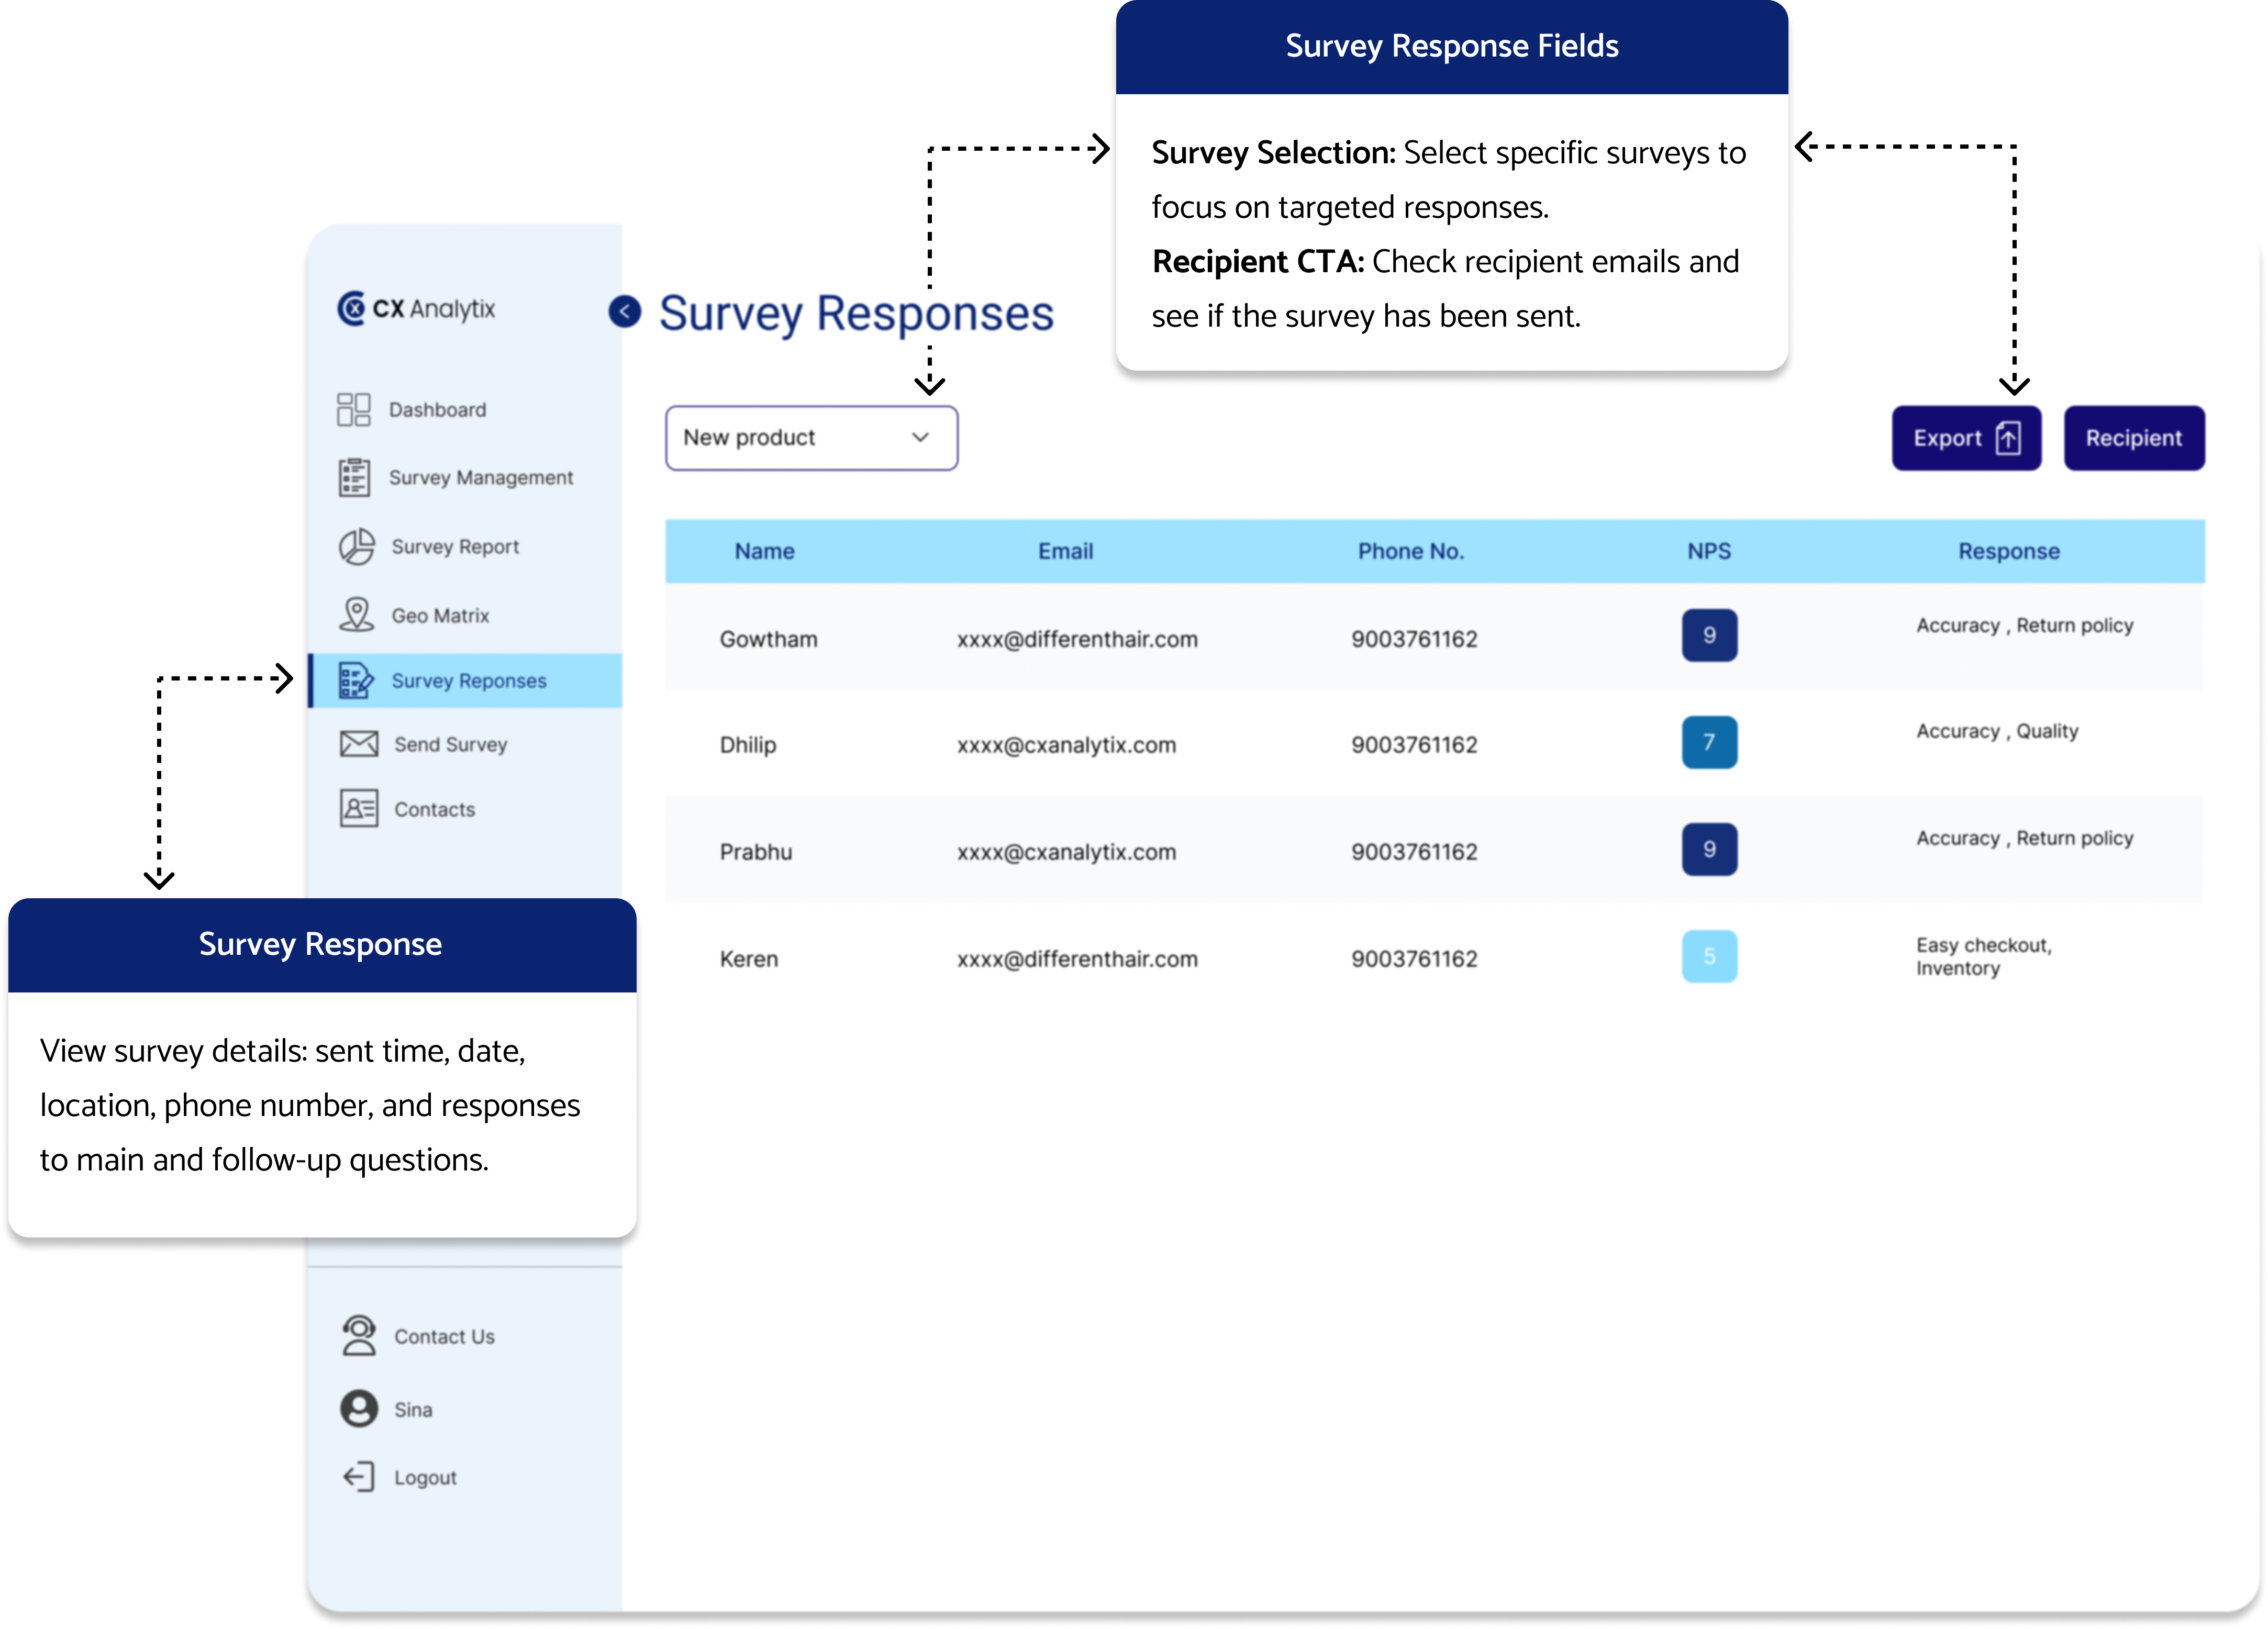2268x1629 pixels.
Task: Click the dropdown chevron beside New product
Action: (x=920, y=438)
